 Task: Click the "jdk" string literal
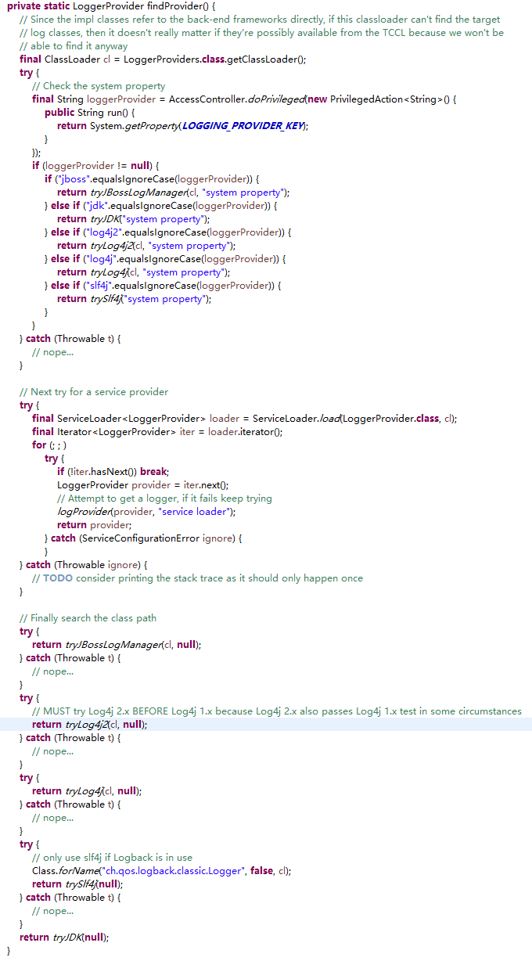[96, 206]
